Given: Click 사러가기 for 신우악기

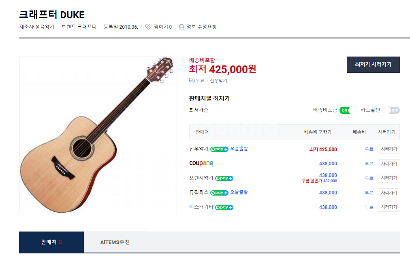Looking at the screenshot, I should [389, 149].
